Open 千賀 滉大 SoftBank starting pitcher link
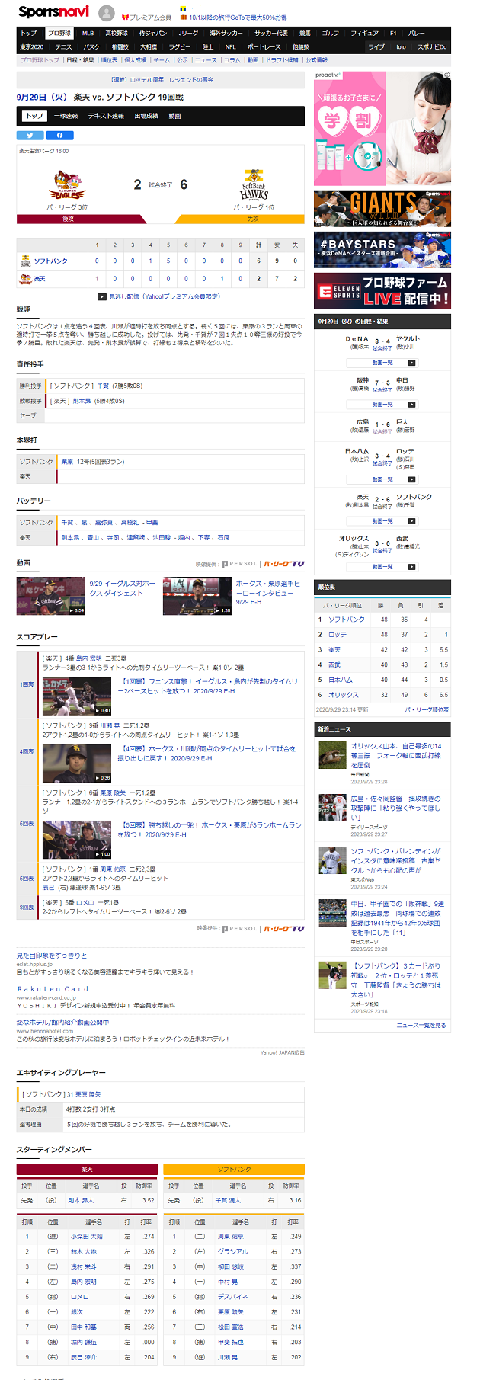 tap(229, 1200)
